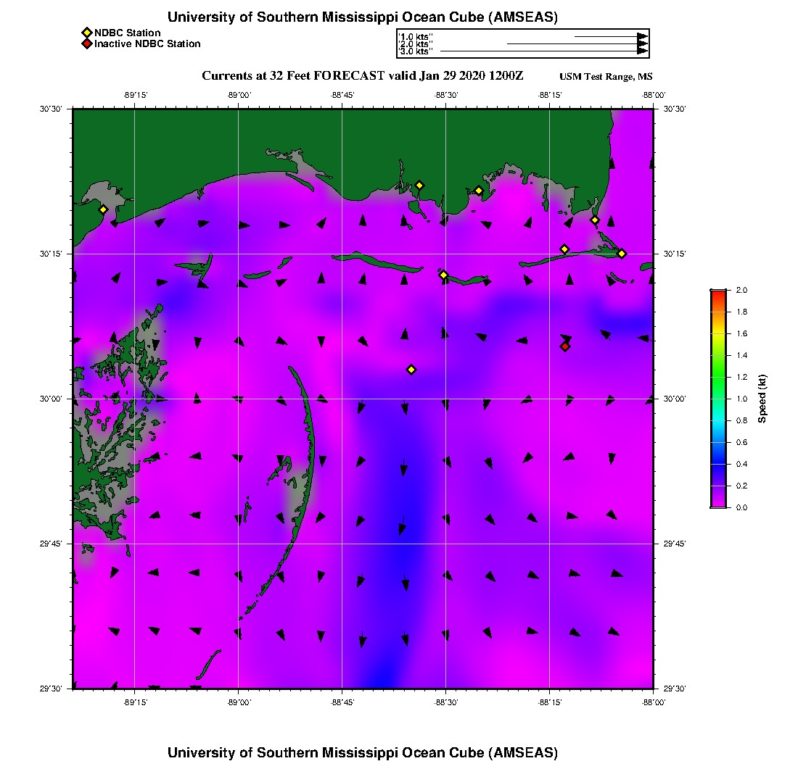Click the '1.0 kts' label in the scale box
Screen dimensions: 798x761
416,36
